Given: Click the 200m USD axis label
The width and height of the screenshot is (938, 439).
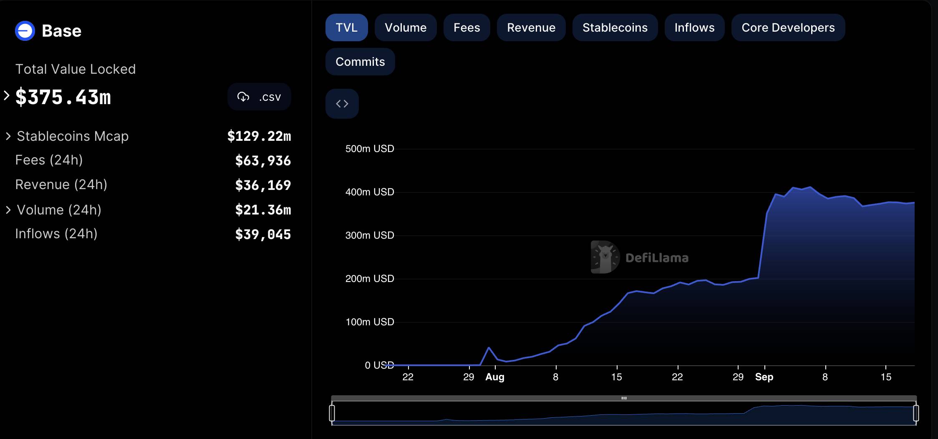Looking at the screenshot, I should pos(370,279).
